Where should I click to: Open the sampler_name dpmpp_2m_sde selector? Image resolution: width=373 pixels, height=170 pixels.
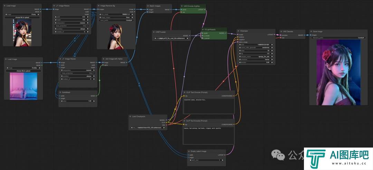[256, 56]
